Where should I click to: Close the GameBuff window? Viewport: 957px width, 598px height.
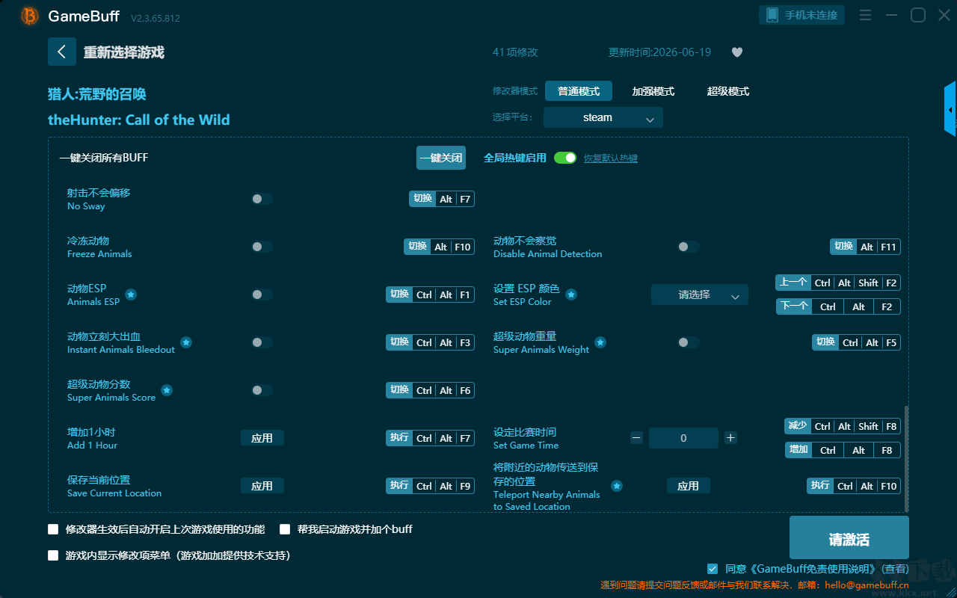(x=944, y=15)
